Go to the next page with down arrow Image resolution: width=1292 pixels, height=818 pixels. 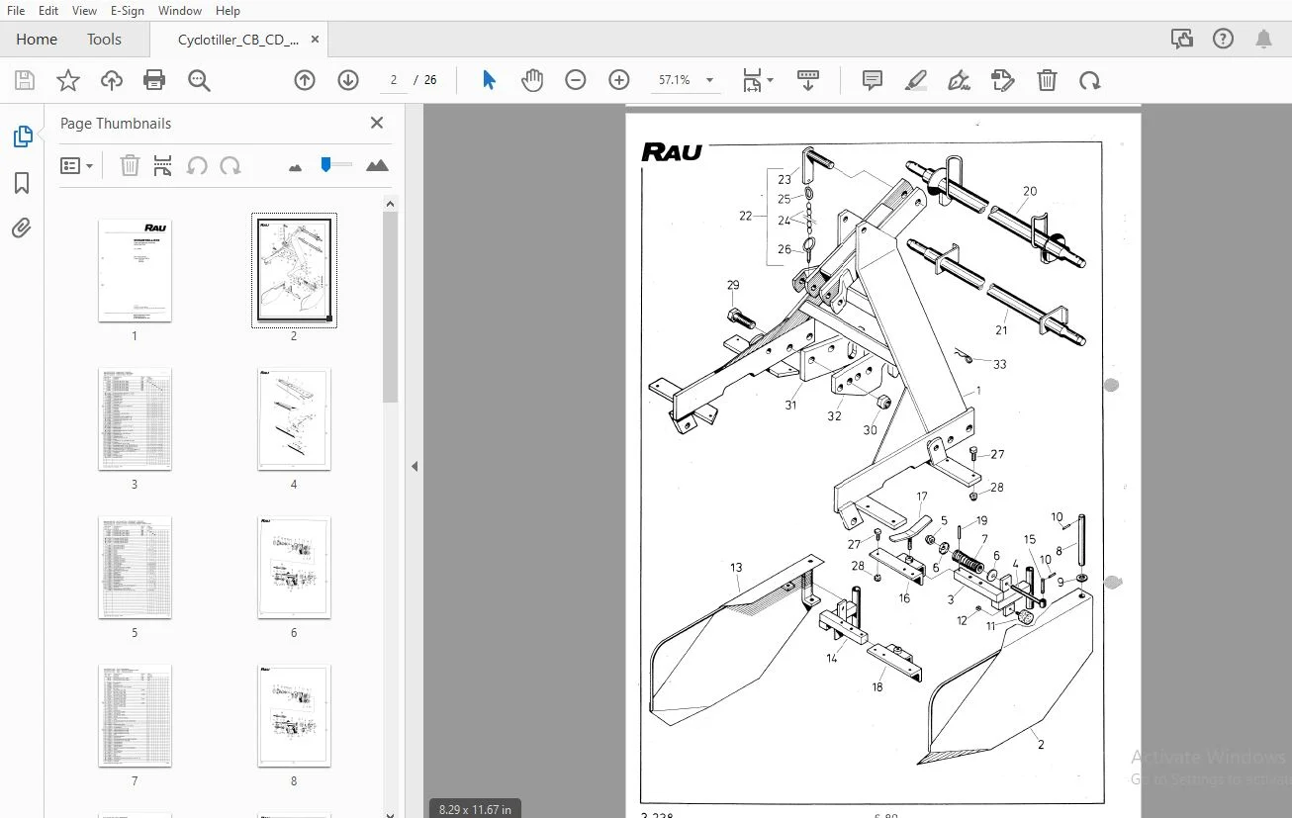(348, 80)
